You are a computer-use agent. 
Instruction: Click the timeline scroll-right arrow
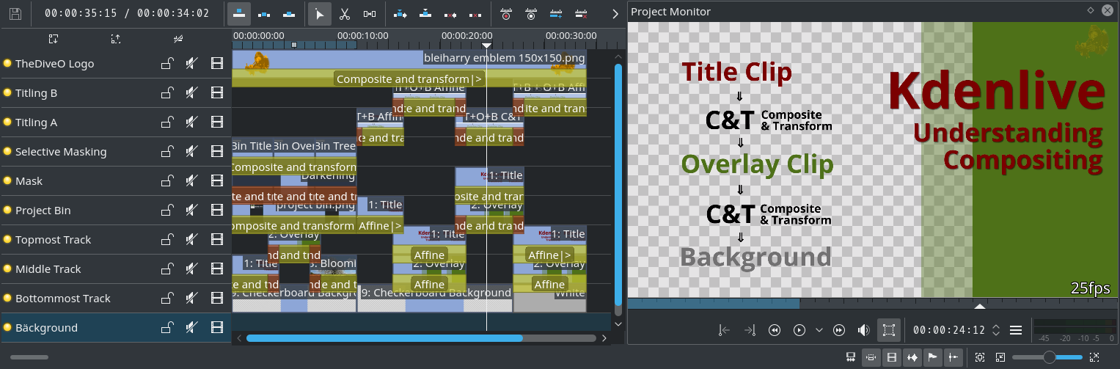coord(604,339)
